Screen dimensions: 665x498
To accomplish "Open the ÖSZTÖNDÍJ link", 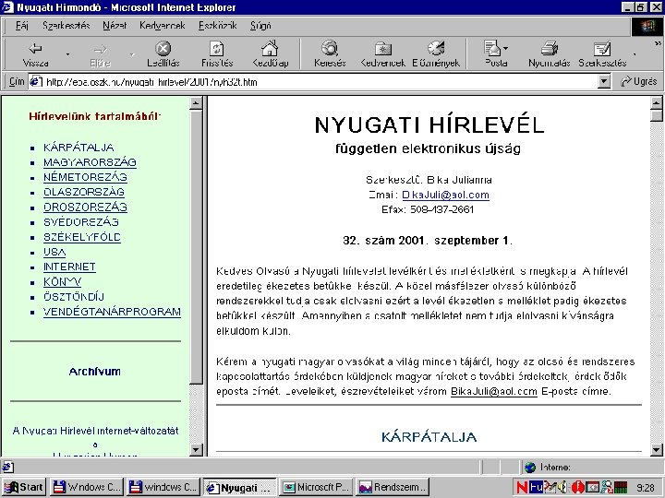I will tap(74, 297).
